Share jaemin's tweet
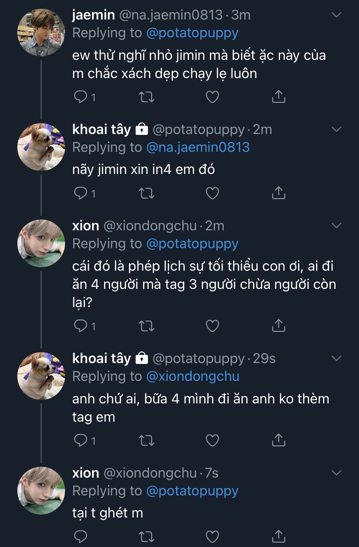Image resolution: width=359 pixels, height=547 pixels. (278, 97)
